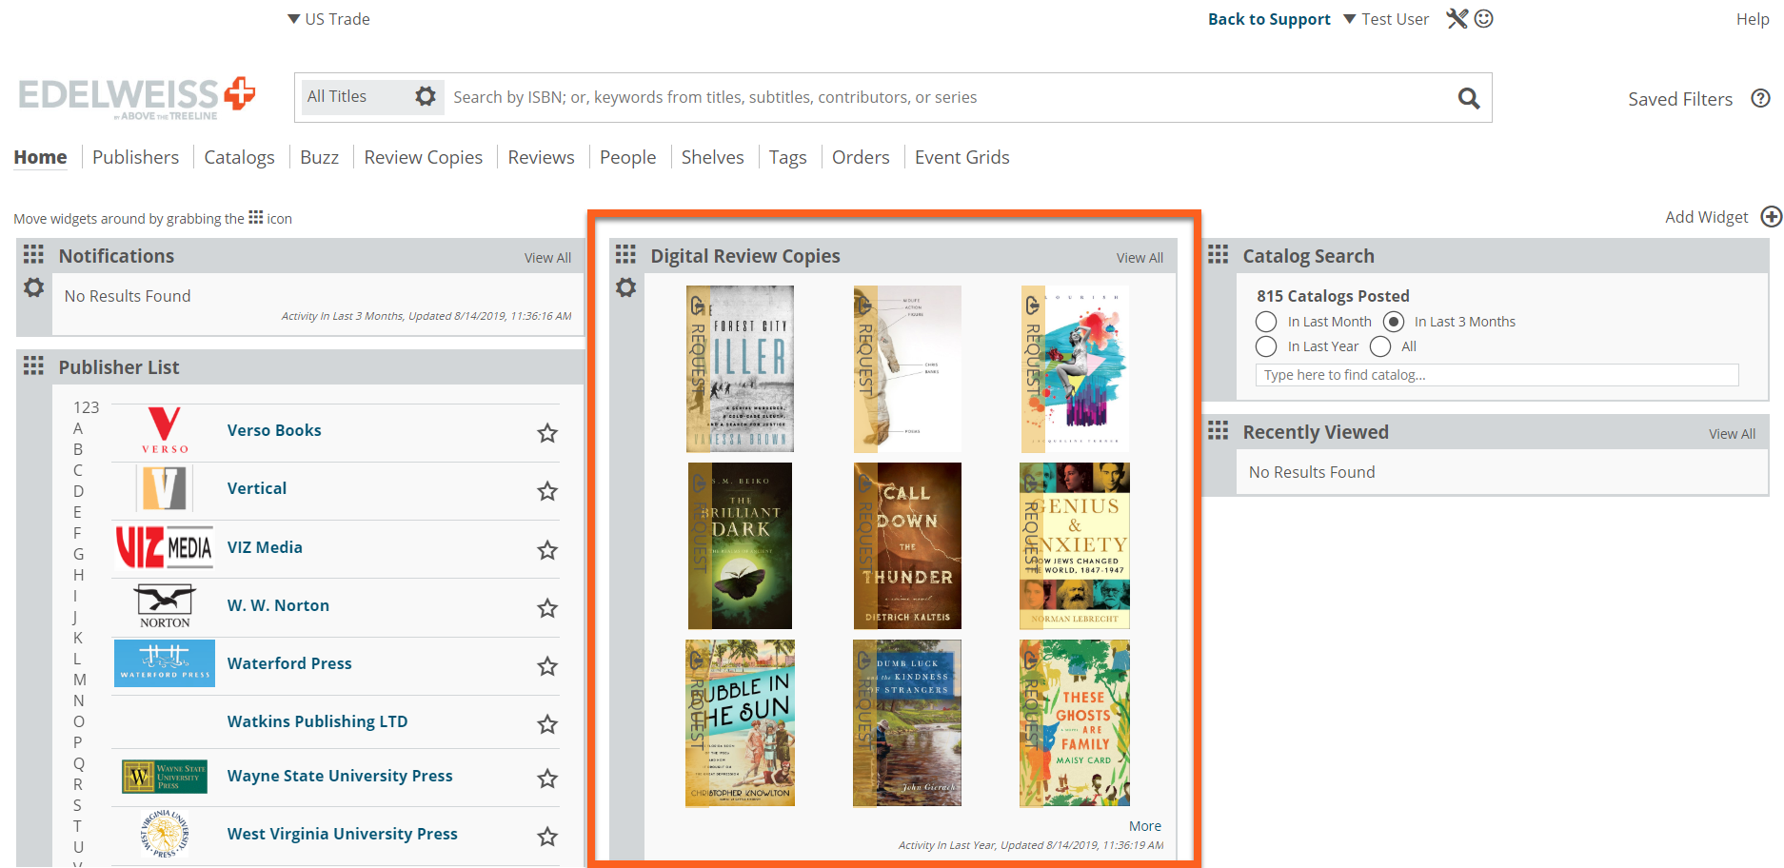Open Notifications widget settings gear
Image resolution: width=1784 pixels, height=868 pixels.
tap(34, 287)
